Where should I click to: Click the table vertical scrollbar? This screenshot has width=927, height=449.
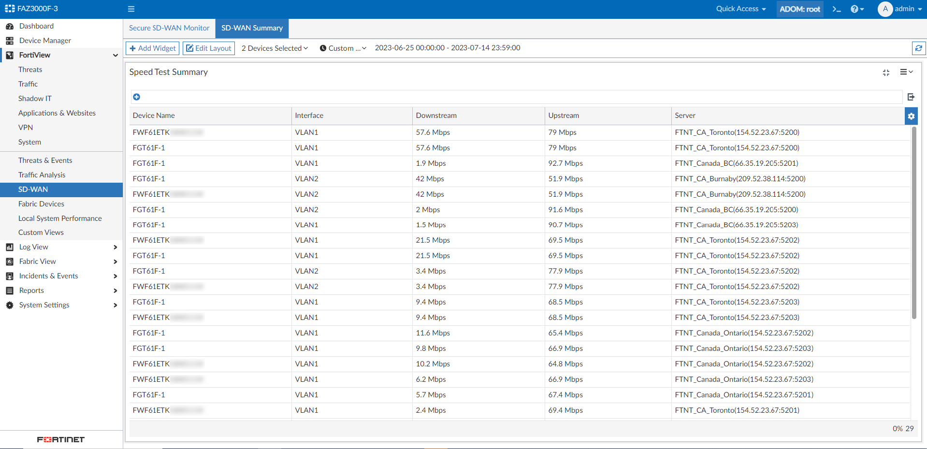coord(913,222)
